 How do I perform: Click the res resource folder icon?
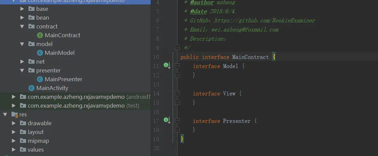pos(15,115)
